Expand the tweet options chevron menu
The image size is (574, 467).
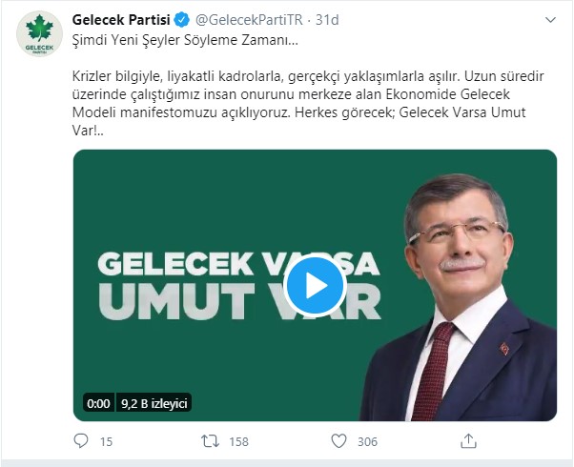point(551,20)
